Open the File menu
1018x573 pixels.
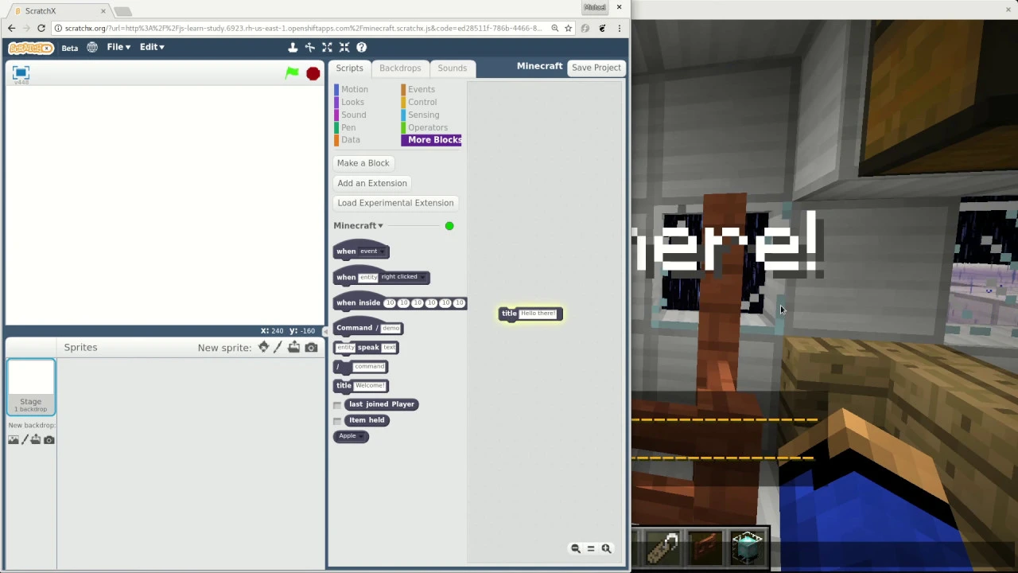[x=119, y=47]
